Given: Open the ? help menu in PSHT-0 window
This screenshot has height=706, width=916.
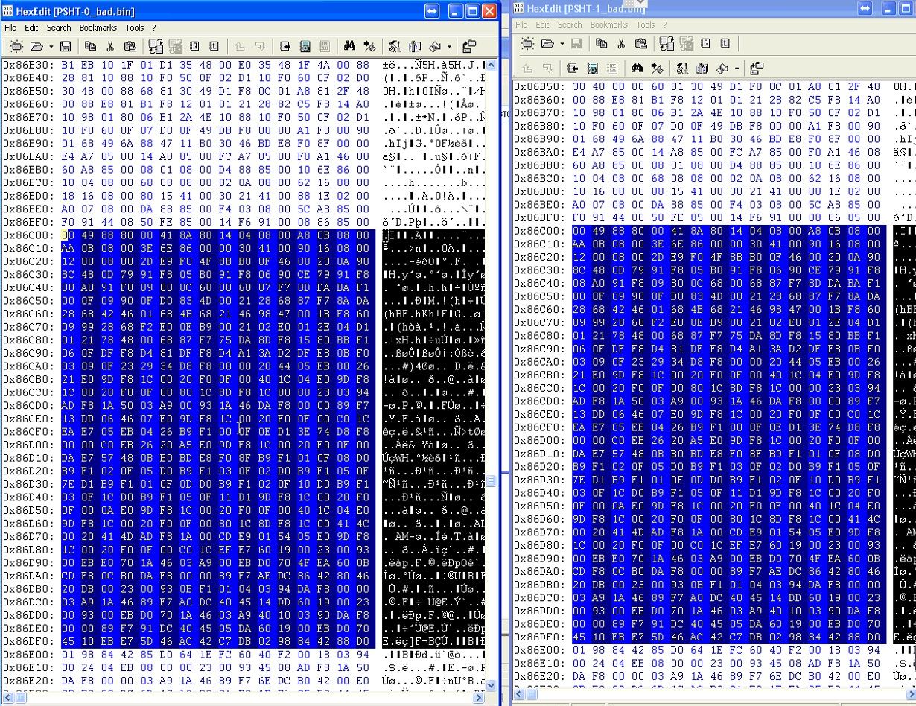Looking at the screenshot, I should pyautogui.click(x=154, y=28).
